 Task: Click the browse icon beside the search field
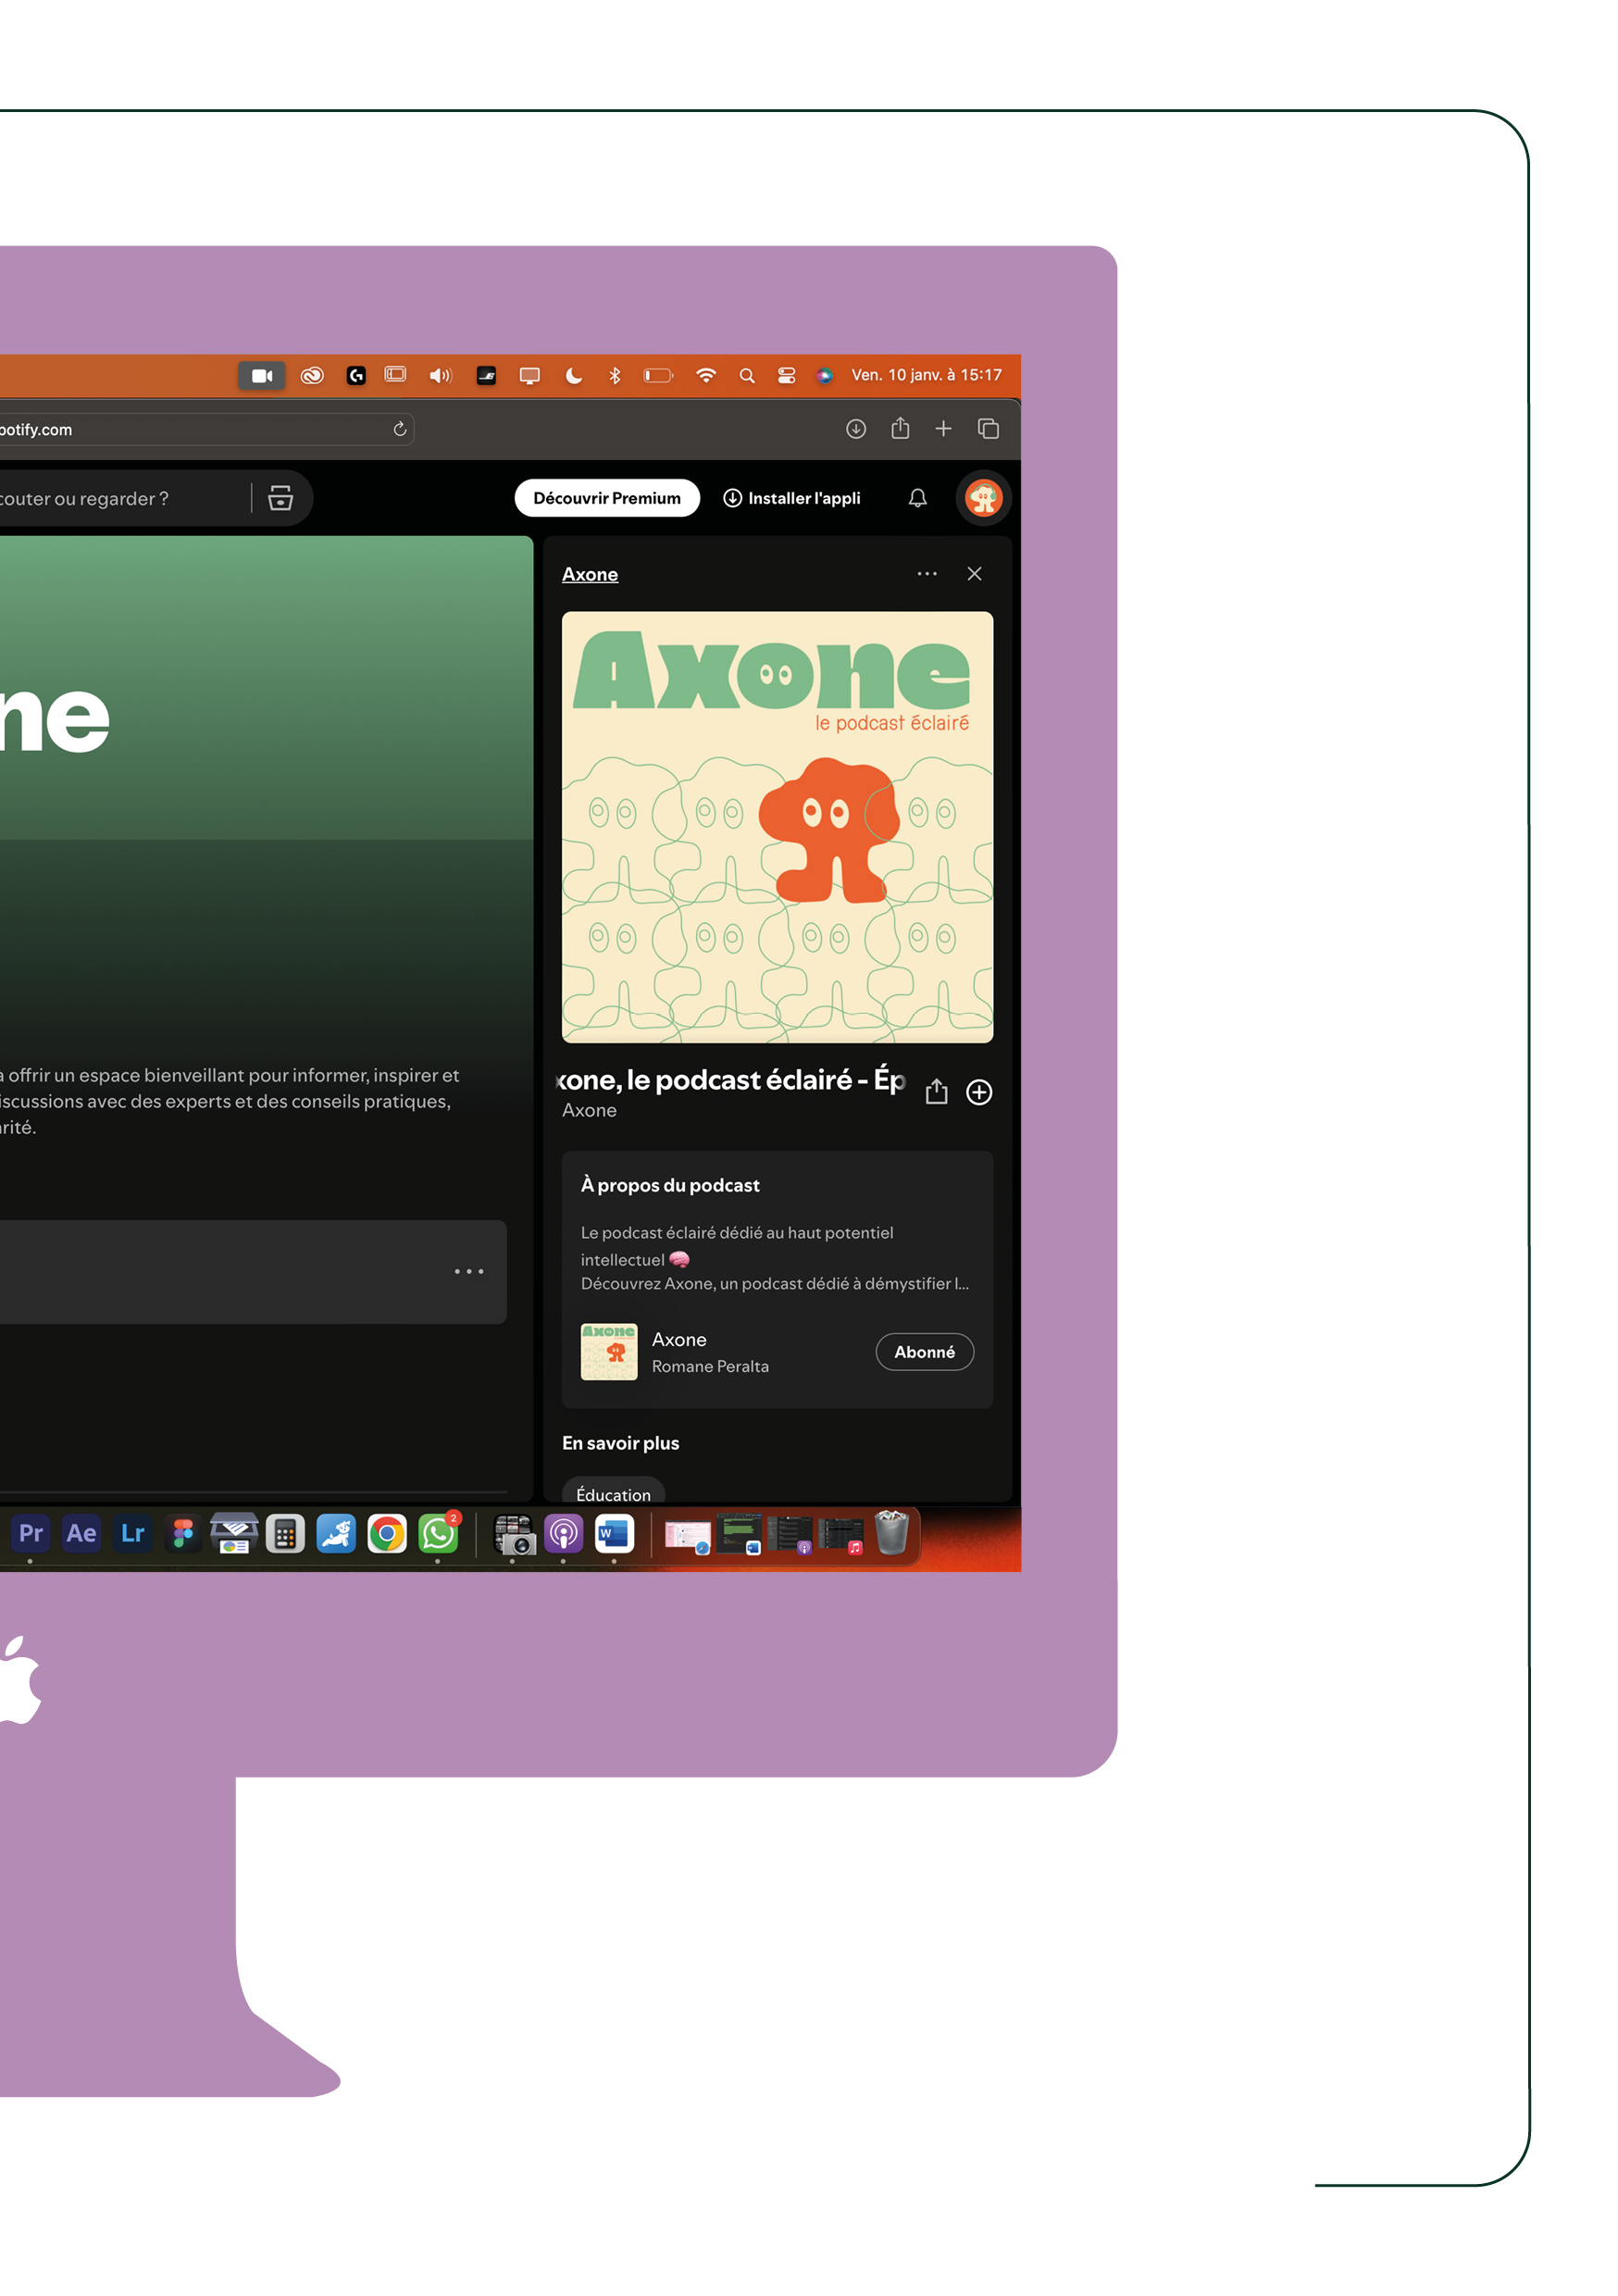[x=280, y=498]
